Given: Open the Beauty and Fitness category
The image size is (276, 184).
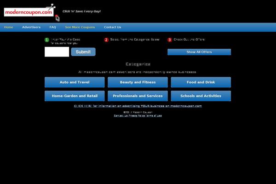Looking at the screenshot, I should pos(138,82).
